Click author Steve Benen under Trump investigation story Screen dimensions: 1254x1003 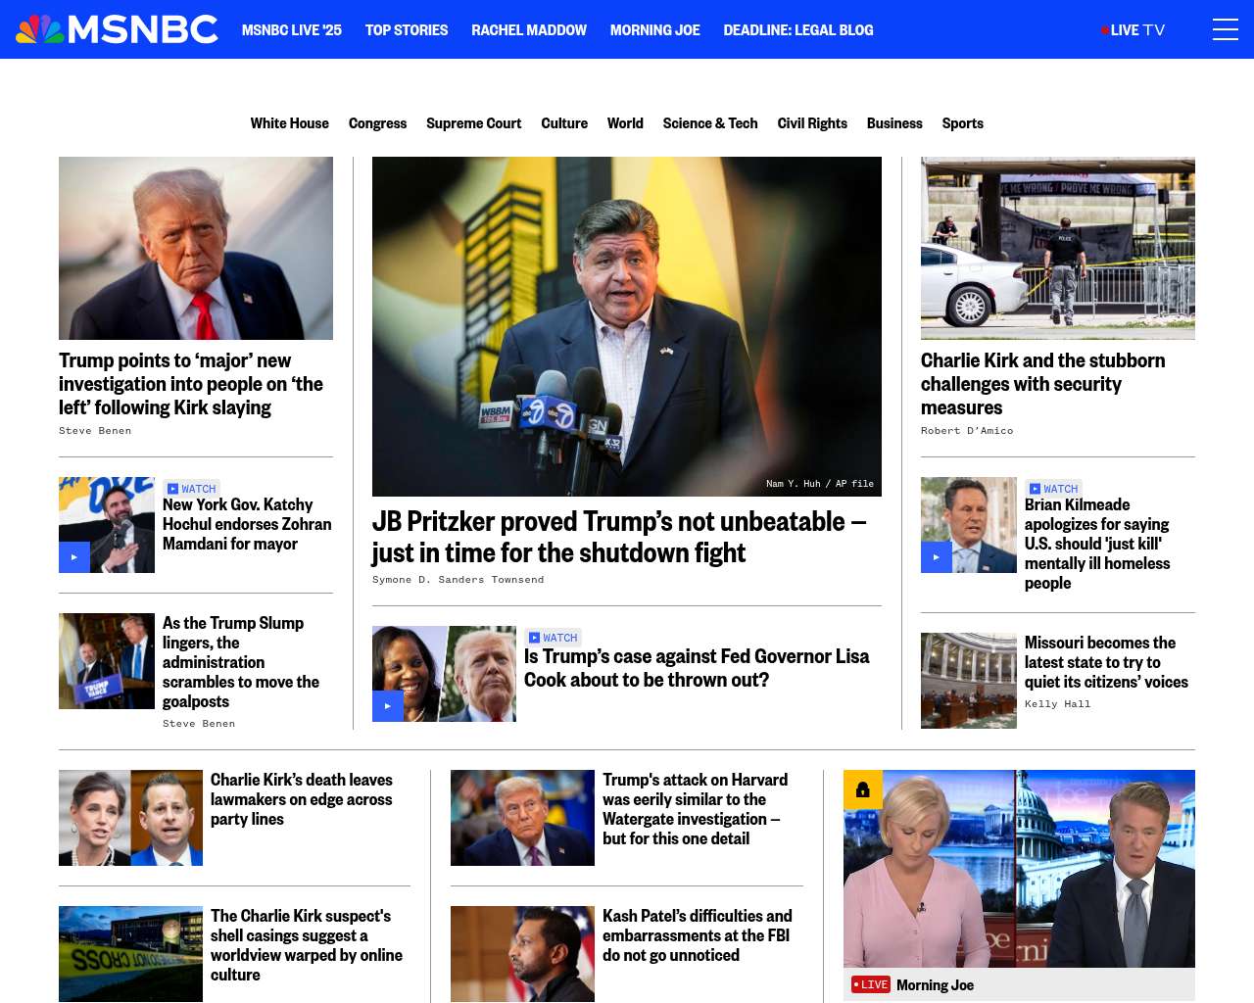[95, 431]
